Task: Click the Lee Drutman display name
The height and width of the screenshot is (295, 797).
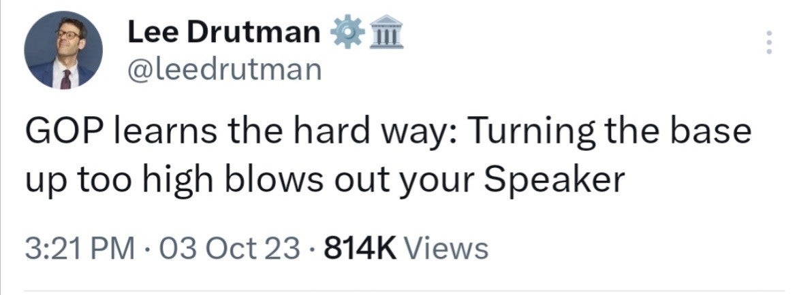Action: point(224,31)
